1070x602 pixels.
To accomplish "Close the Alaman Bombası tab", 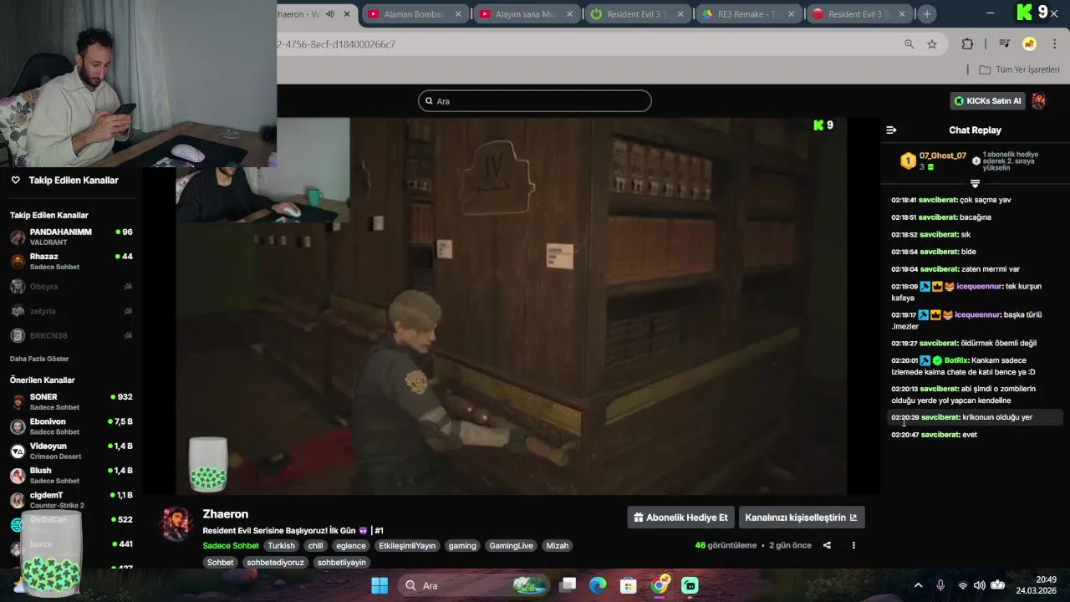I will [458, 14].
